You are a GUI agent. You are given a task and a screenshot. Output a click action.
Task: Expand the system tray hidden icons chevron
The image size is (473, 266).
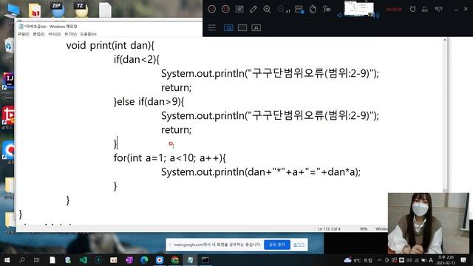(379, 260)
